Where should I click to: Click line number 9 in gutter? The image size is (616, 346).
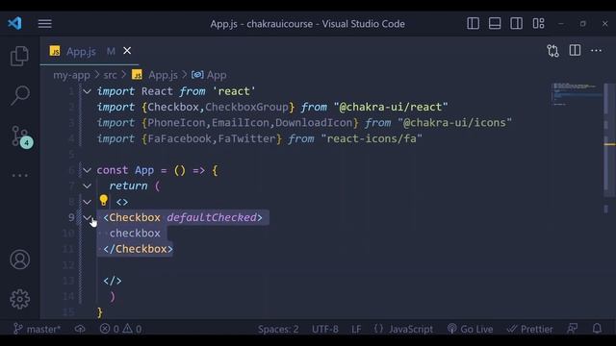click(x=71, y=217)
